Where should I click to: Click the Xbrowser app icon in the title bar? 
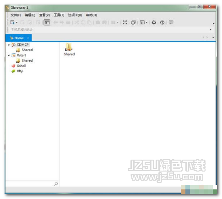click(x=7, y=7)
